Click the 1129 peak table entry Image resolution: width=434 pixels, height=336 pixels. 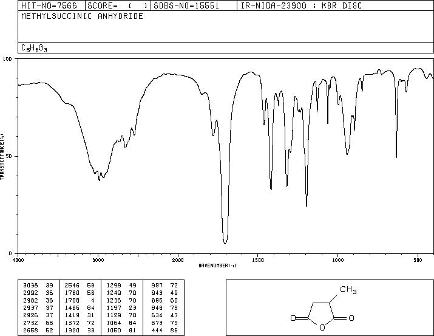pyautogui.click(x=114, y=315)
